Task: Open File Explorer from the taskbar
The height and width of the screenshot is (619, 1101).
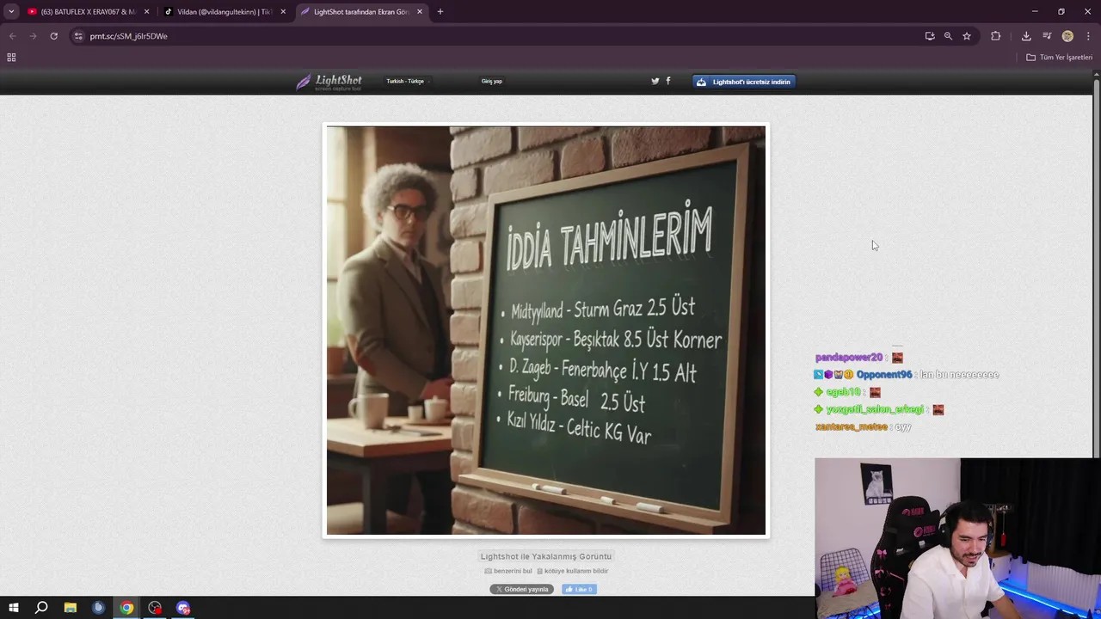Action: [71, 608]
